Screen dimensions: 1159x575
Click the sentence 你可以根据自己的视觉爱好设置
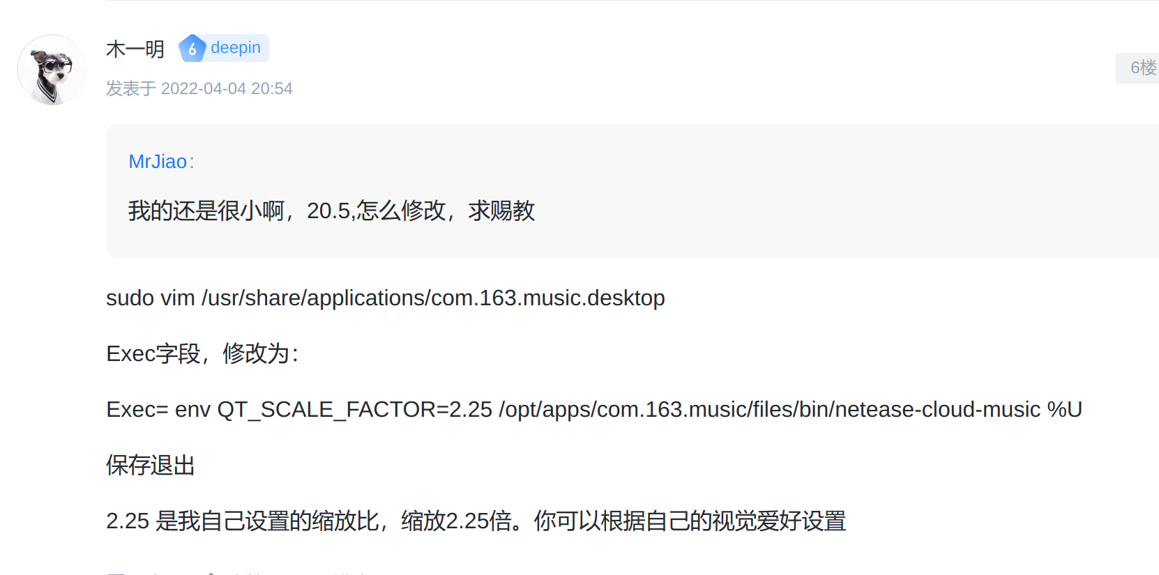pyautogui.click(x=690, y=521)
